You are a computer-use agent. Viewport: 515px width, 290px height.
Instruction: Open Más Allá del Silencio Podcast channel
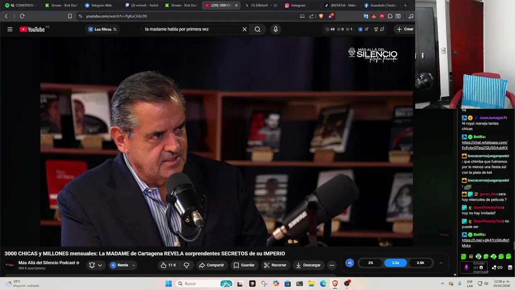(47, 263)
